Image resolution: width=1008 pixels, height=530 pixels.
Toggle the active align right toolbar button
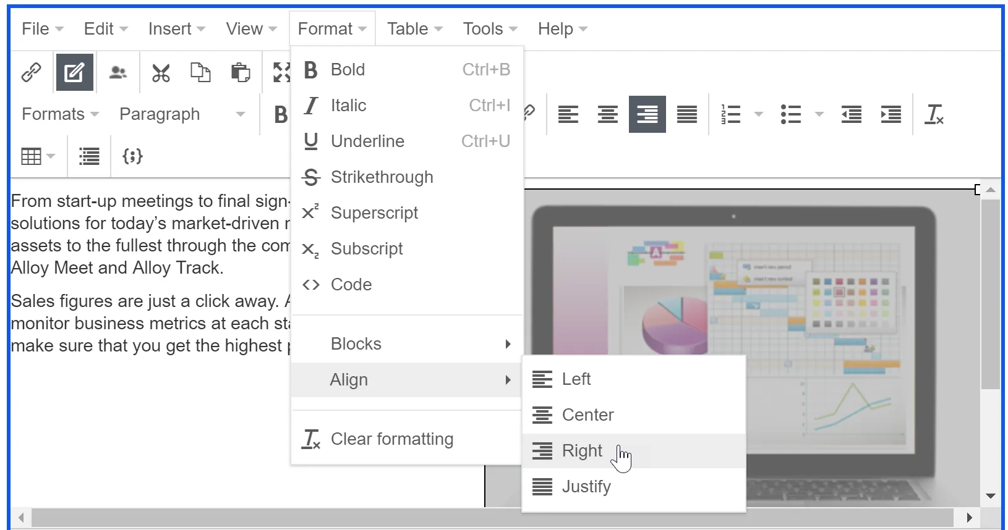tap(647, 114)
